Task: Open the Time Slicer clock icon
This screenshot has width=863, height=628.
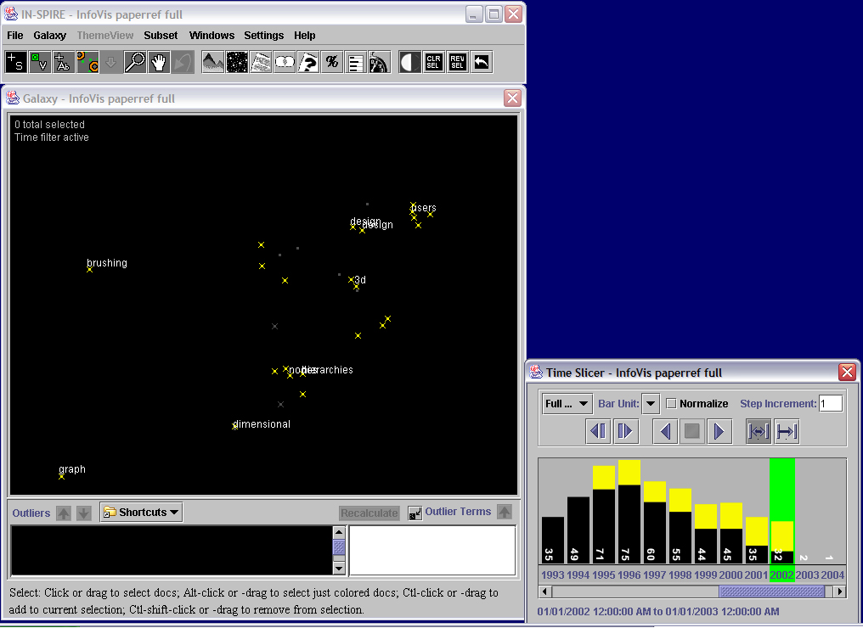Action: tap(379, 62)
